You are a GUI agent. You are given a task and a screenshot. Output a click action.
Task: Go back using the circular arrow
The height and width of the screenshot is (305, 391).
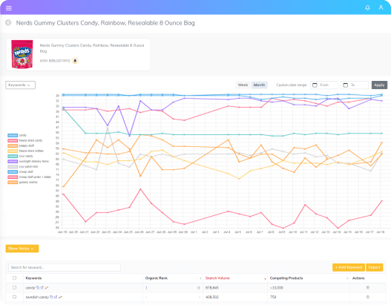(8, 23)
